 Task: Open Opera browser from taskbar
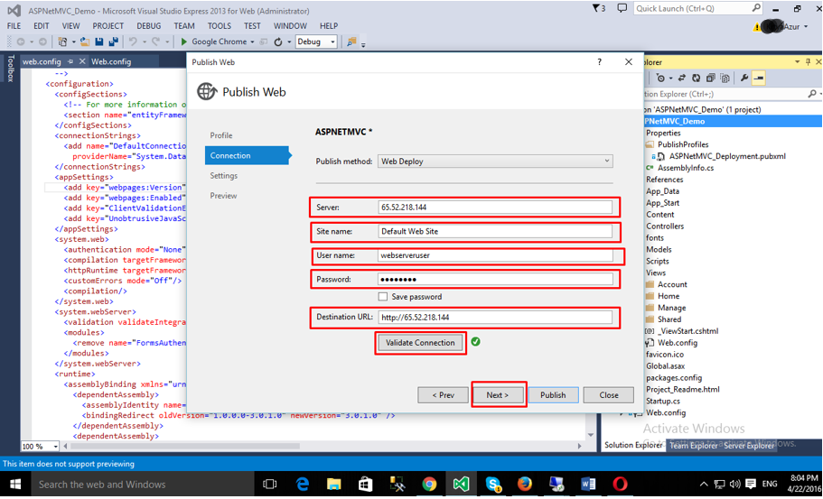pos(620,484)
